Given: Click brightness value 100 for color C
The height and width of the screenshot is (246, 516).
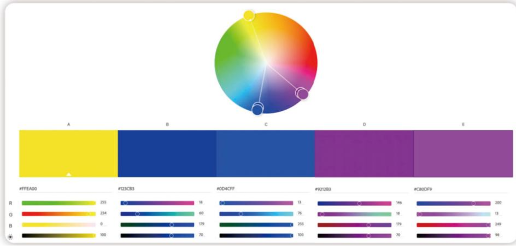Looking at the screenshot, I should pos(301,235).
